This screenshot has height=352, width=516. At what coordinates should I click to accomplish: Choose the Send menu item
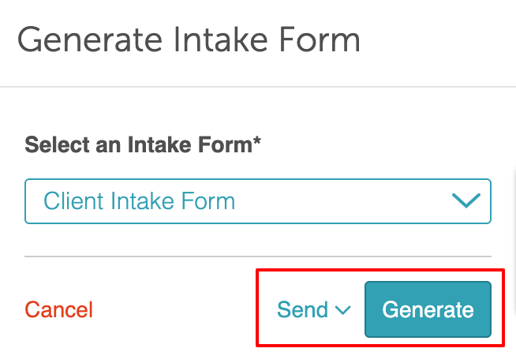(303, 309)
